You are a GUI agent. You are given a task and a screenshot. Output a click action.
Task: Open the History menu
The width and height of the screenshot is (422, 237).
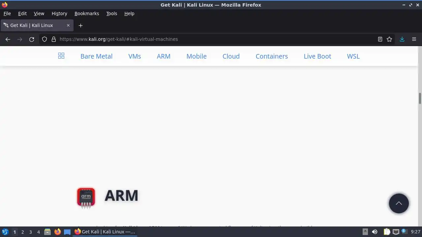(59, 13)
